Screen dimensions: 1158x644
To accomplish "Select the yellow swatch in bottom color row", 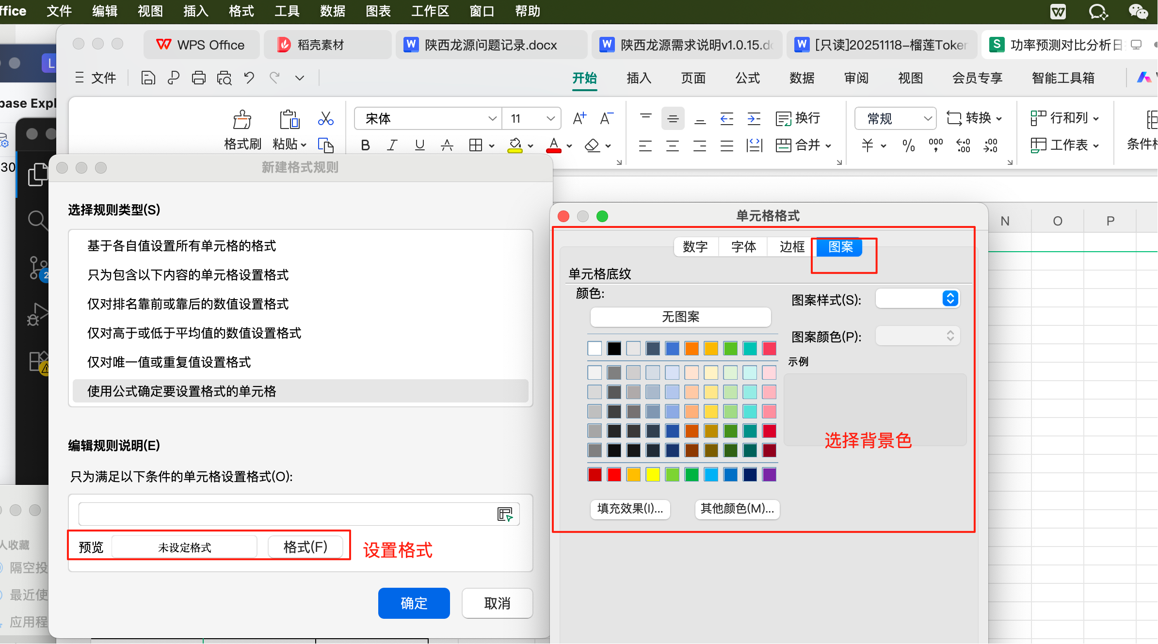I will pyautogui.click(x=653, y=474).
